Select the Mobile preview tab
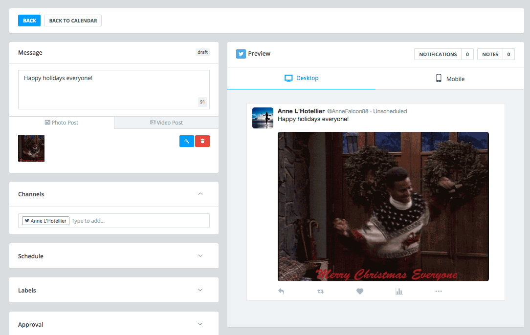 pos(449,78)
